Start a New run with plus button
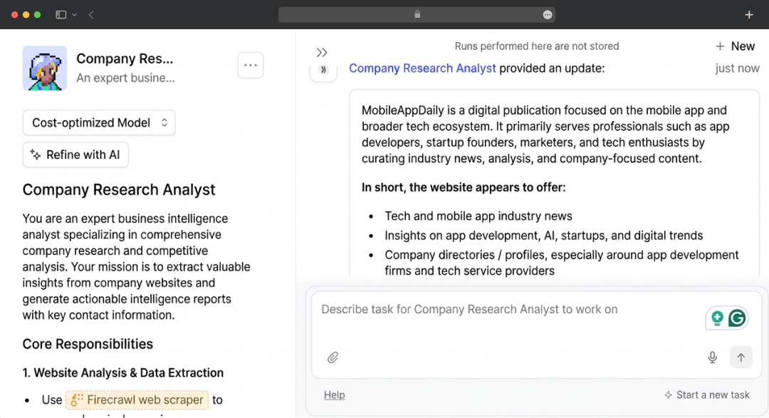 point(735,46)
